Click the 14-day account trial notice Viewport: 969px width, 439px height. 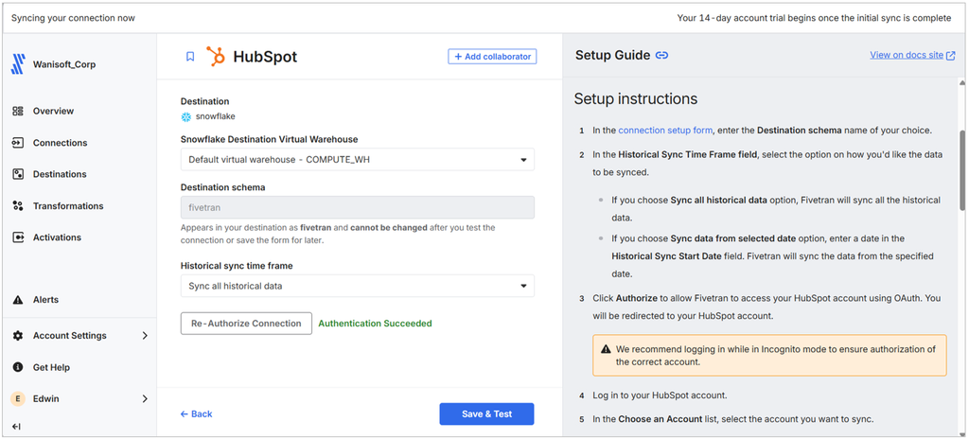pos(815,18)
